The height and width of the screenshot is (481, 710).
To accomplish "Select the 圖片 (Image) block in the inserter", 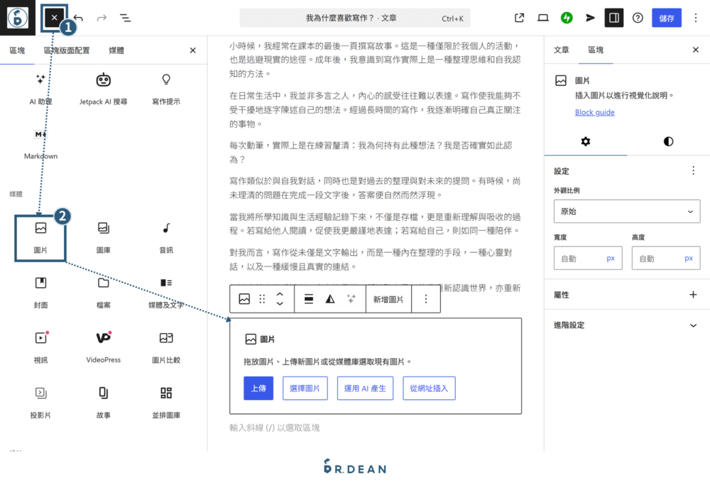I will click(40, 235).
